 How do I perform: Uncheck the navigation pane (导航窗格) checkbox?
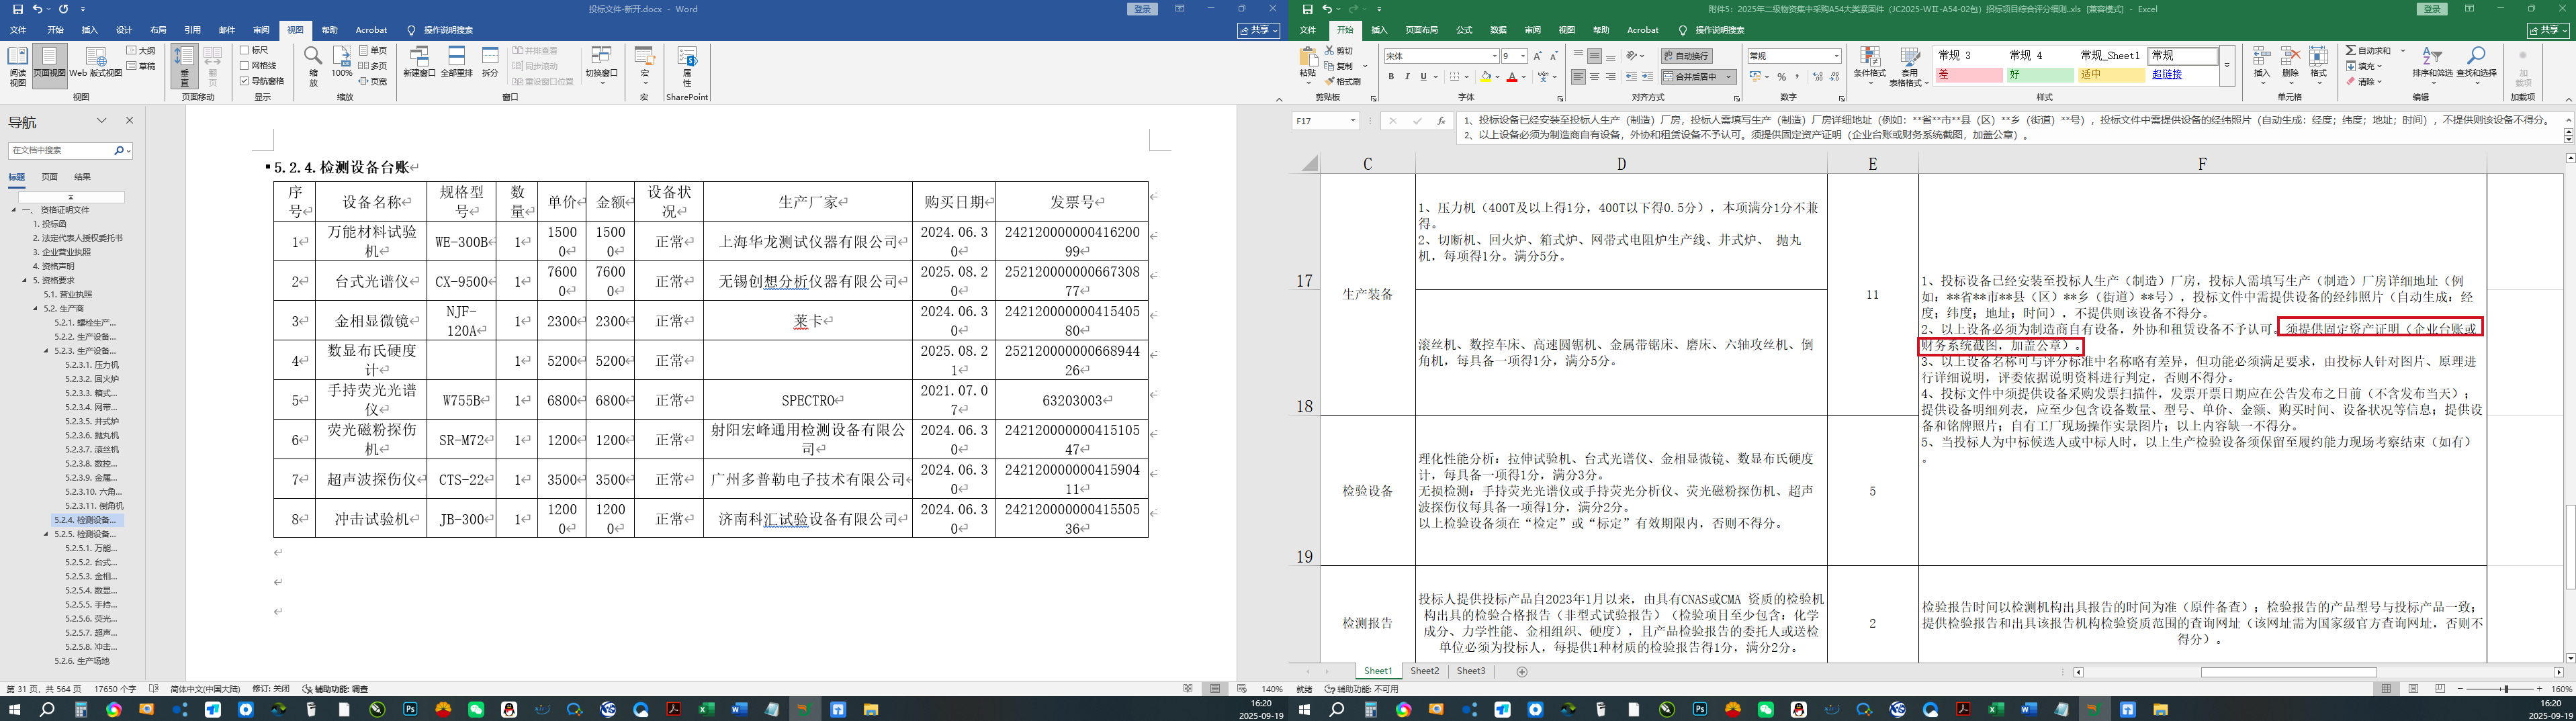coord(262,81)
